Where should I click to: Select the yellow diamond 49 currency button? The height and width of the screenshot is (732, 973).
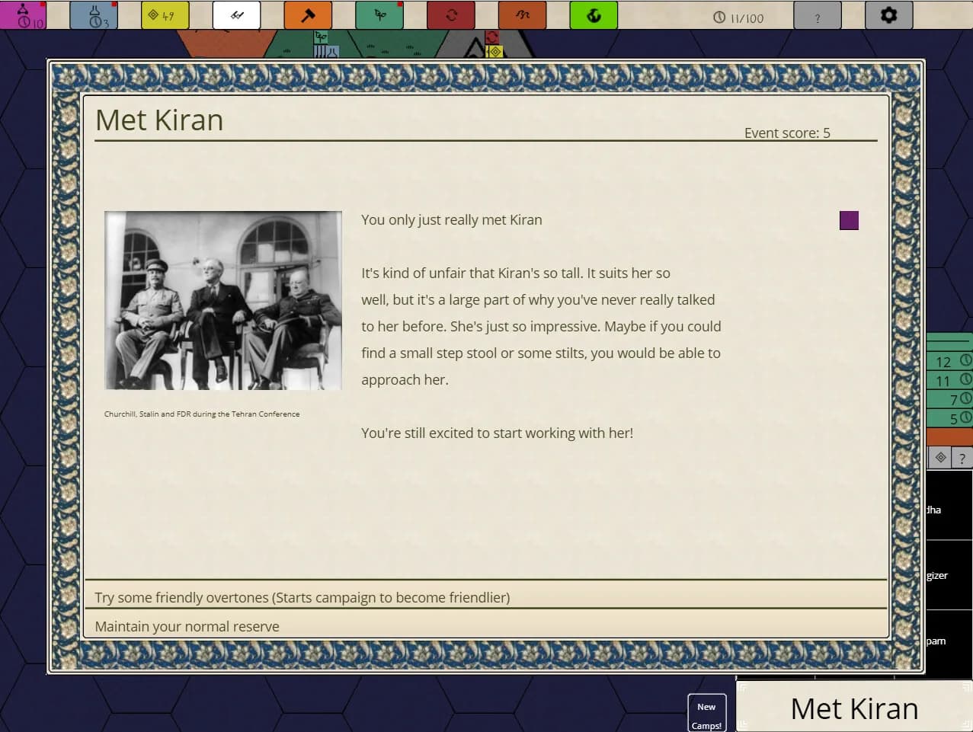pyautogui.click(x=165, y=15)
